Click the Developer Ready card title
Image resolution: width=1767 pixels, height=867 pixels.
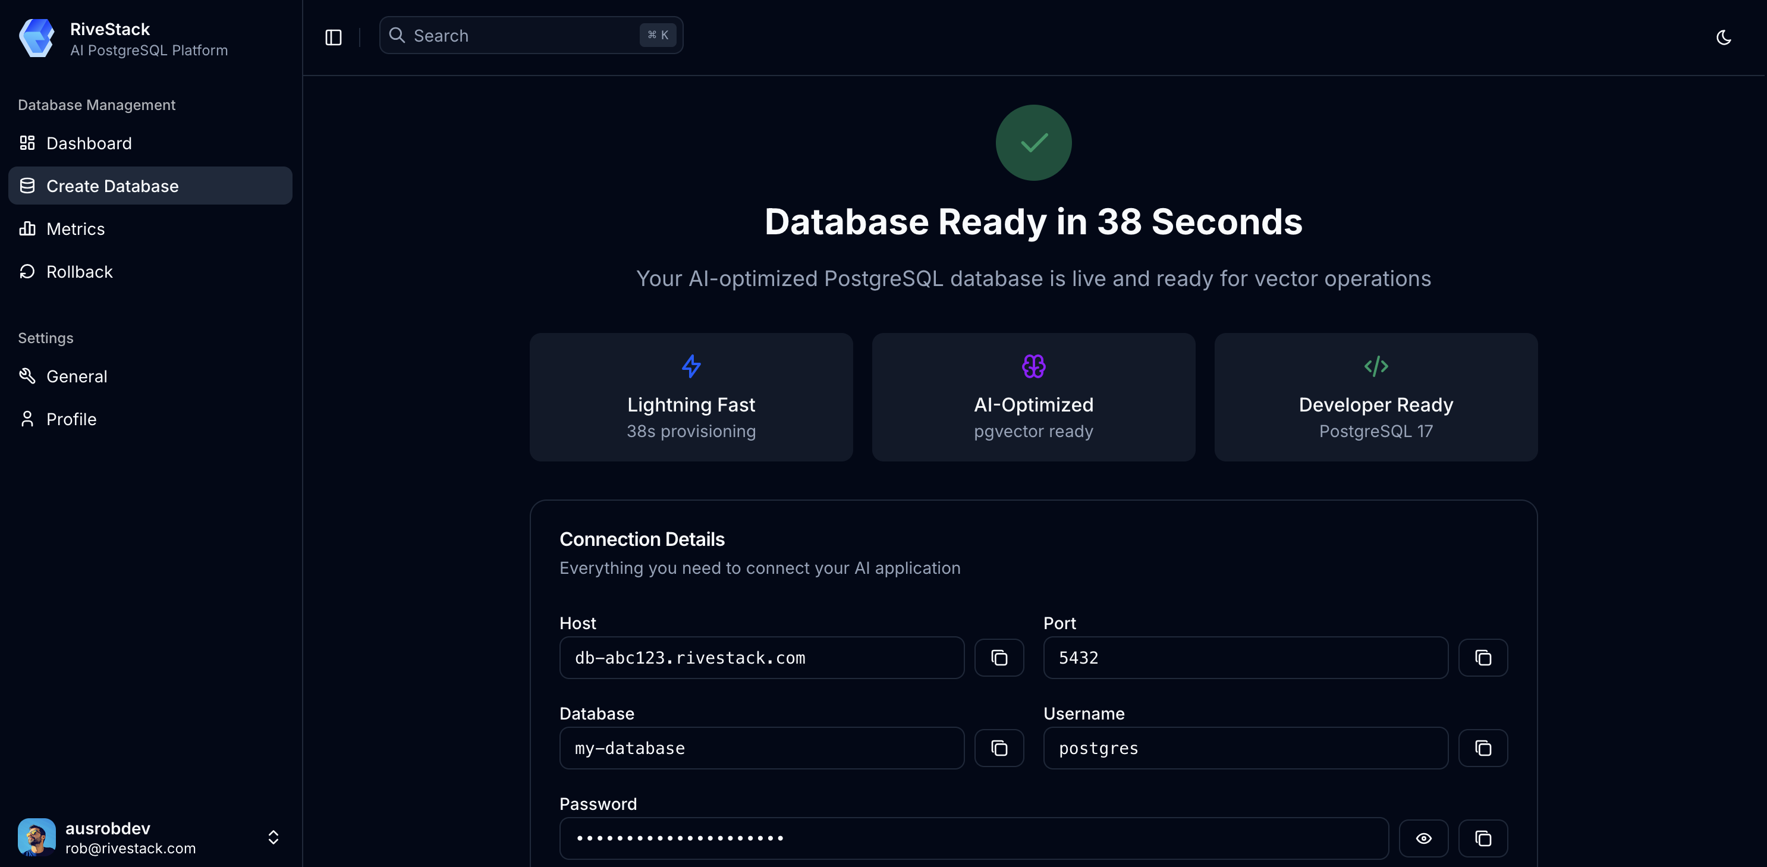[x=1375, y=405]
